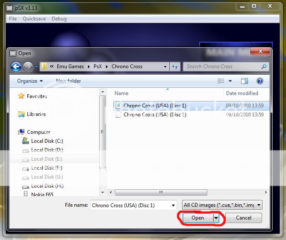Image resolution: width=286 pixels, height=240 pixels.
Task: Select the Libraries entry label
Action: 36,114
